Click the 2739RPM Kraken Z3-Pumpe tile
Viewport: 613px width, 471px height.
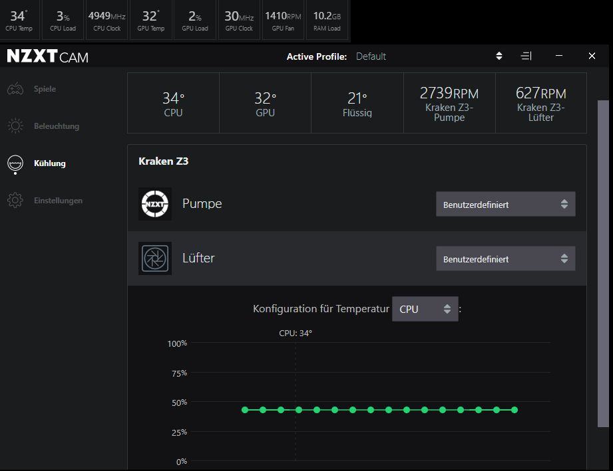pyautogui.click(x=449, y=103)
